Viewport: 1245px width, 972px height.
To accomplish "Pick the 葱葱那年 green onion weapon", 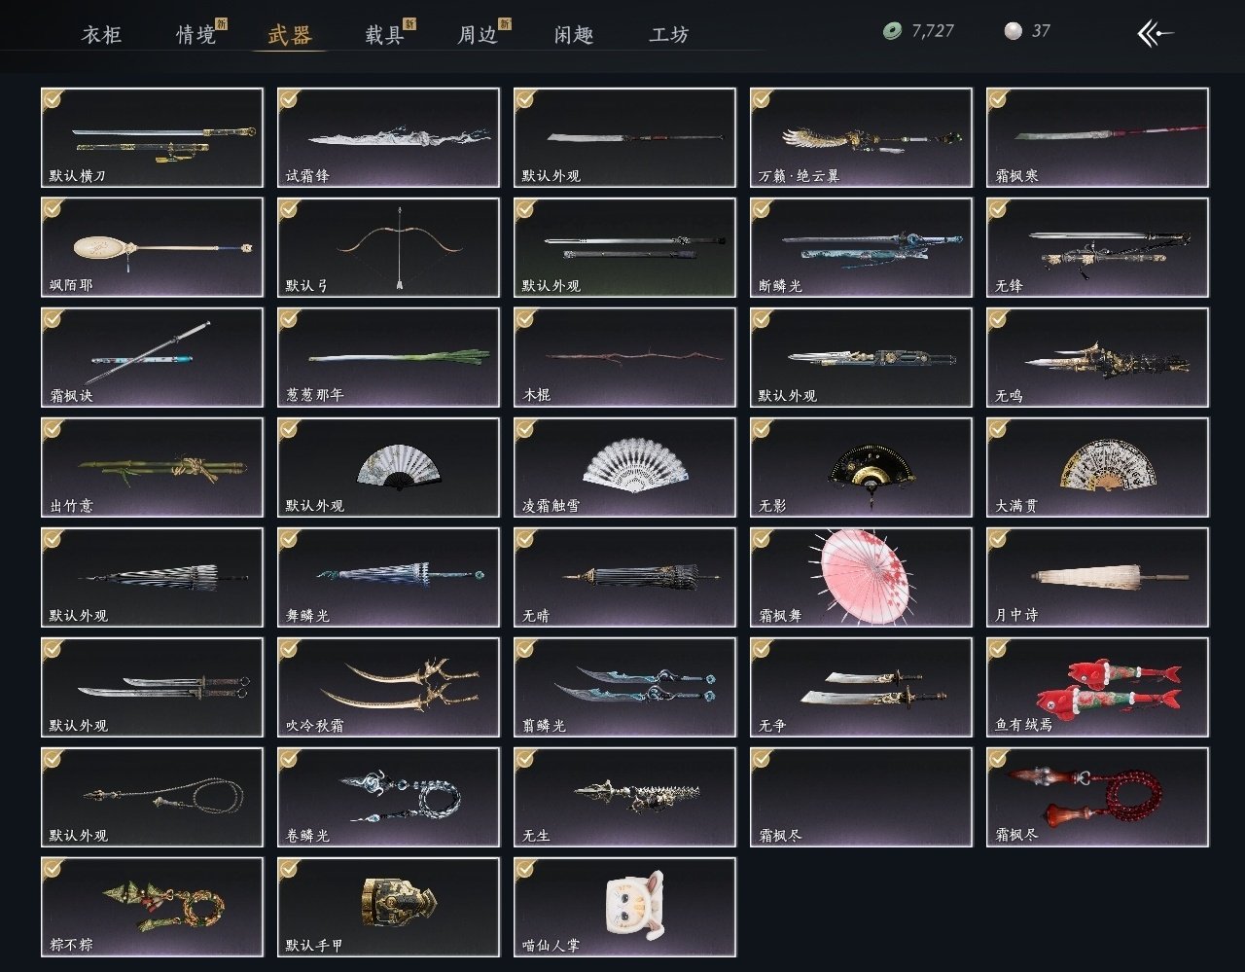I will (388, 357).
